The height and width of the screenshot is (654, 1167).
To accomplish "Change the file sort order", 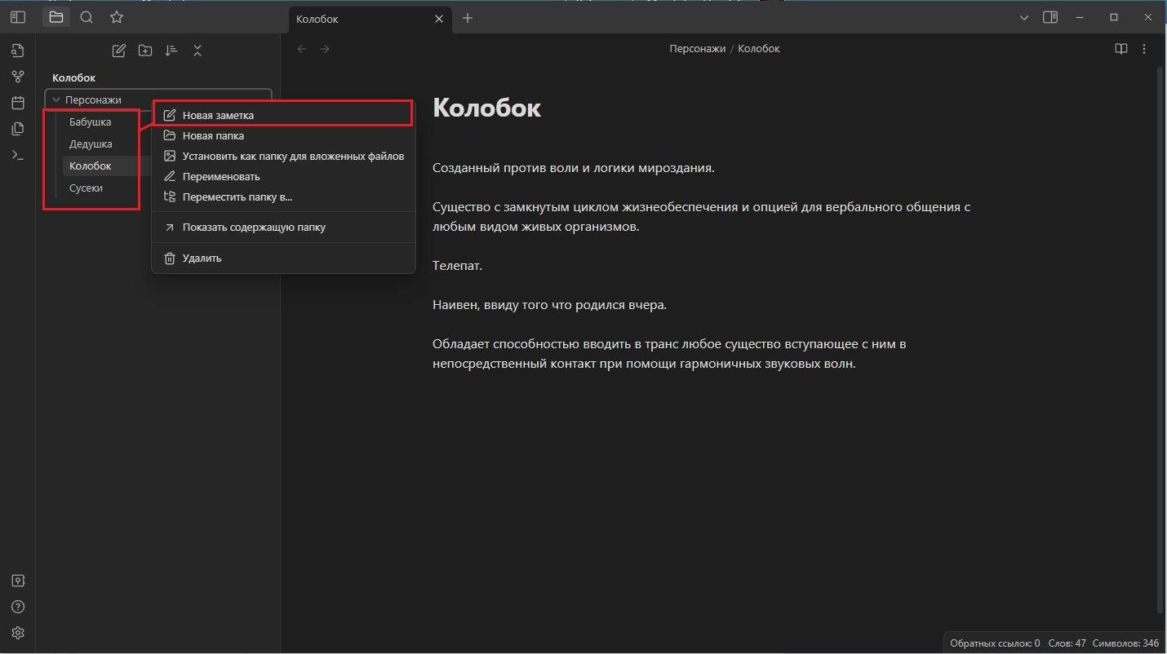I will coord(171,51).
